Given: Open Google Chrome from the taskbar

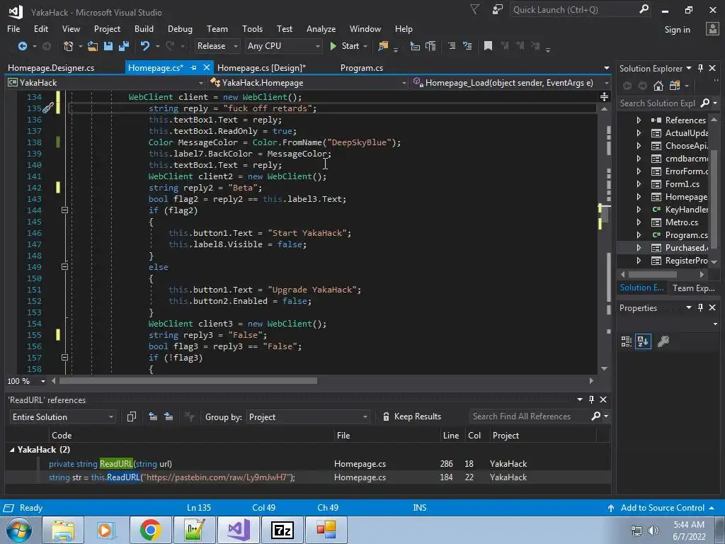Looking at the screenshot, I should tap(150, 530).
